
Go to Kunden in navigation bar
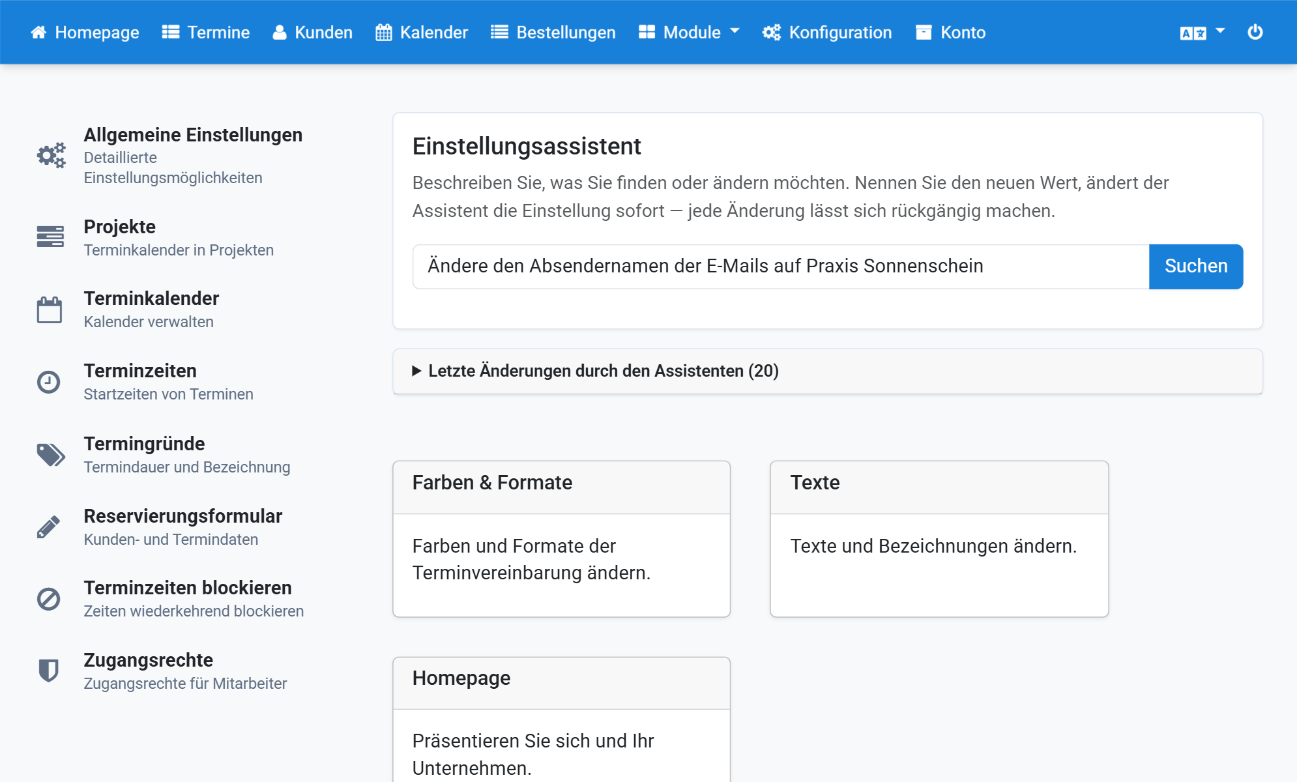coord(312,33)
